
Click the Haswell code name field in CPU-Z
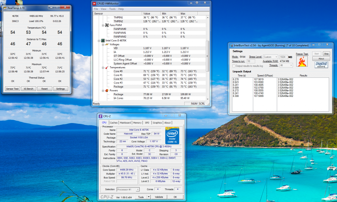pyautogui.click(x=128, y=134)
